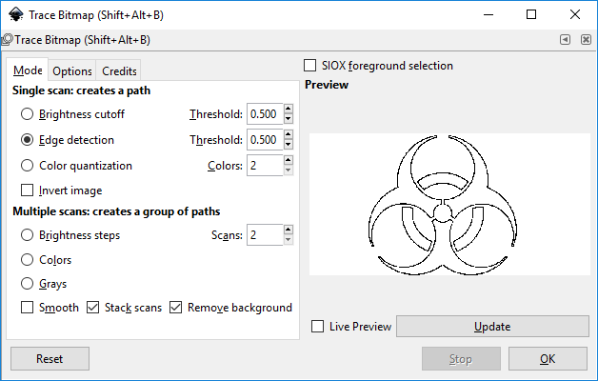Decrease Colors count with down arrow
Image resolution: width=598 pixels, height=381 pixels.
pyautogui.click(x=289, y=170)
